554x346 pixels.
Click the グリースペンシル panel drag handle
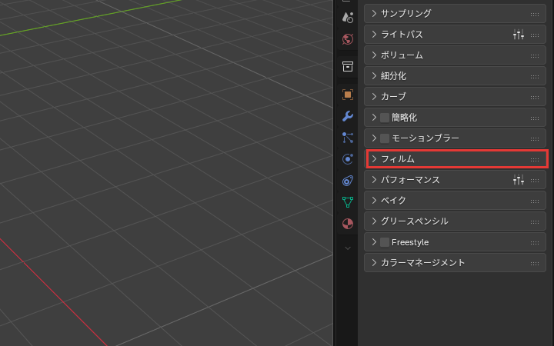pyautogui.click(x=535, y=222)
